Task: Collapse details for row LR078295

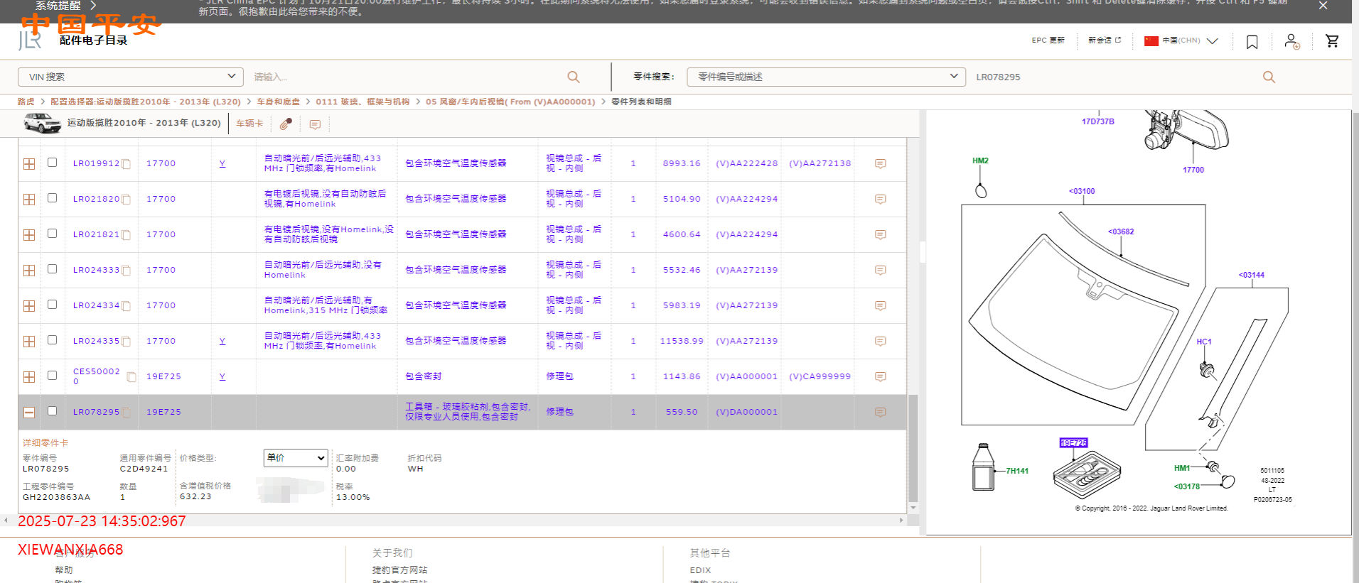Action: (29, 413)
